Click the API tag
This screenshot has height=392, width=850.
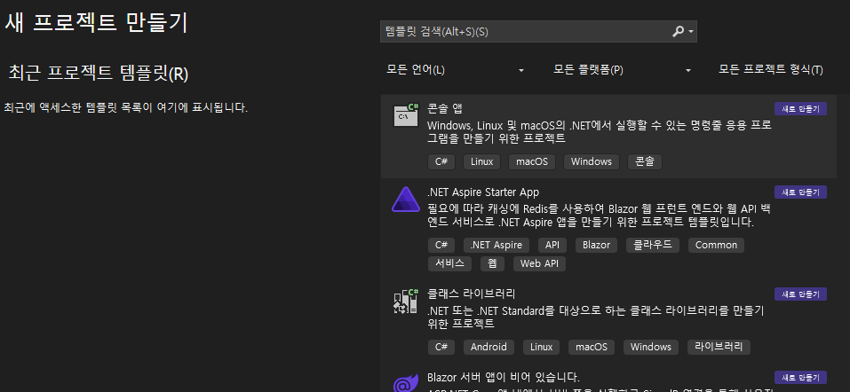coord(552,245)
